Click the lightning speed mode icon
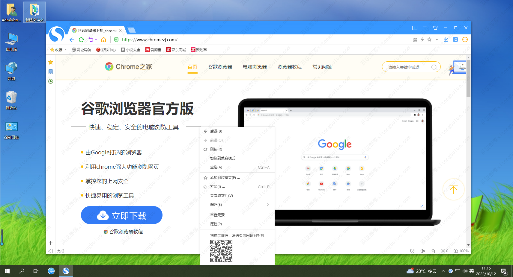The image size is (513, 277). pos(422,39)
